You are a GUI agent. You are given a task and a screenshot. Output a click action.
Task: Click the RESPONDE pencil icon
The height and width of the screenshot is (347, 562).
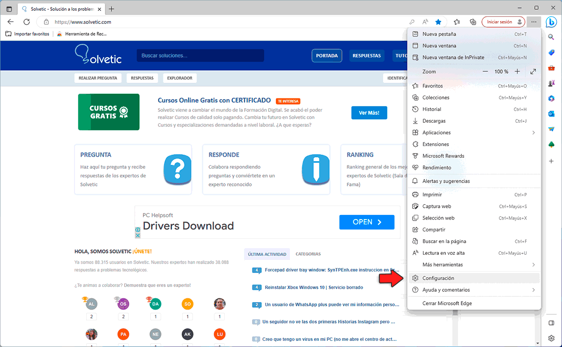(x=316, y=169)
